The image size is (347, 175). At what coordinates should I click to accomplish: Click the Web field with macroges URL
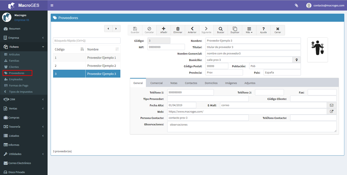coord(247,112)
